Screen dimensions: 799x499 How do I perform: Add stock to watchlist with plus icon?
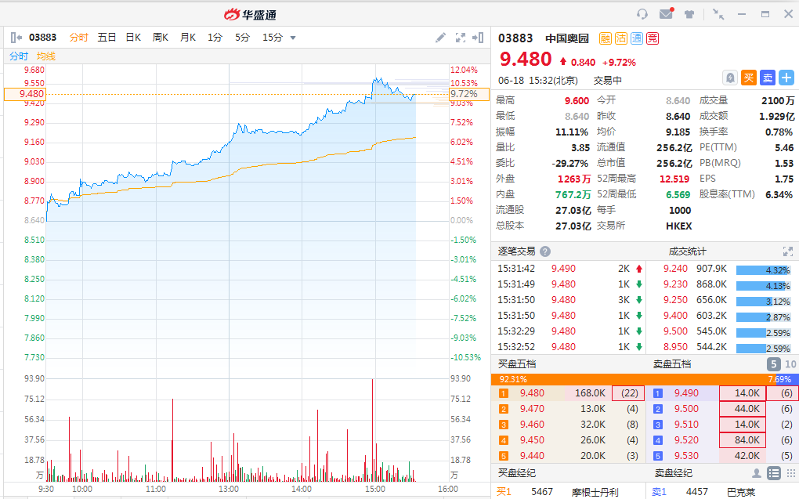tap(786, 78)
